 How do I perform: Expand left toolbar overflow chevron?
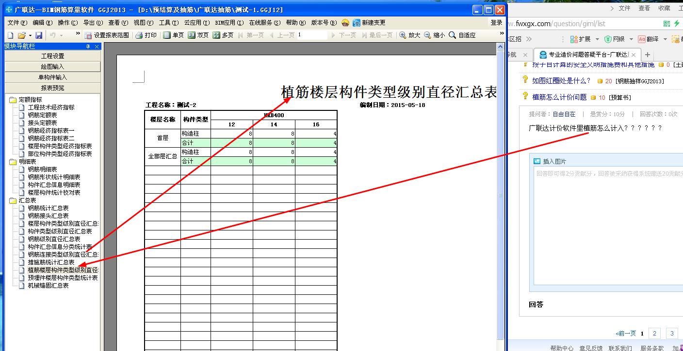(x=78, y=34)
